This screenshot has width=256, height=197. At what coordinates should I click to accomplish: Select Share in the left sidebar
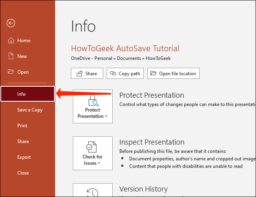click(x=23, y=141)
